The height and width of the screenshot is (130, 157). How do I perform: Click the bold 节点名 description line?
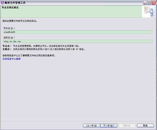41,46
